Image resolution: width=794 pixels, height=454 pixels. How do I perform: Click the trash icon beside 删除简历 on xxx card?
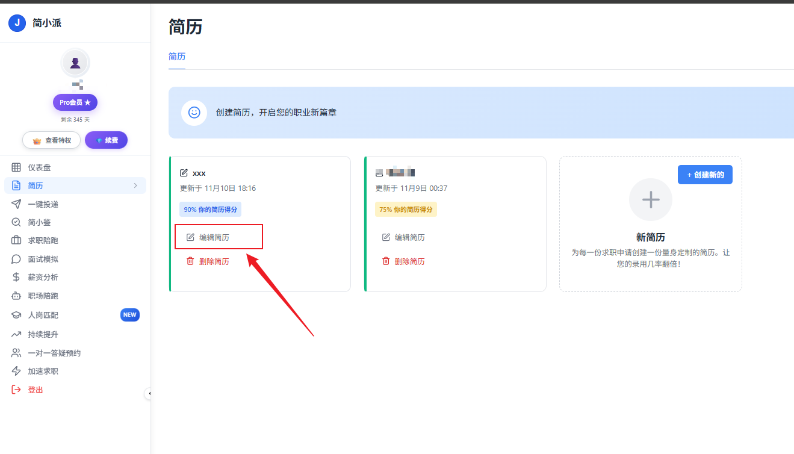click(190, 261)
